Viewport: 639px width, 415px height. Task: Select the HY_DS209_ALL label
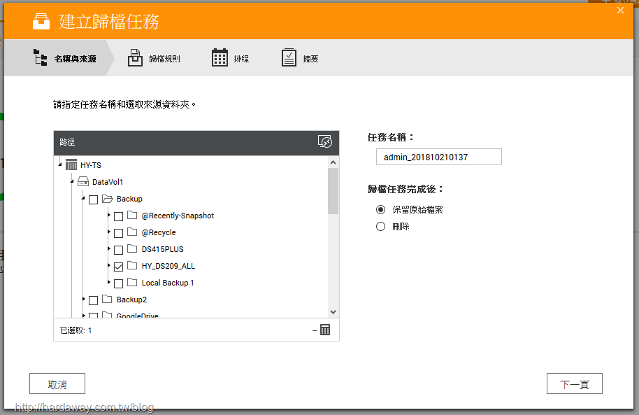click(x=168, y=266)
